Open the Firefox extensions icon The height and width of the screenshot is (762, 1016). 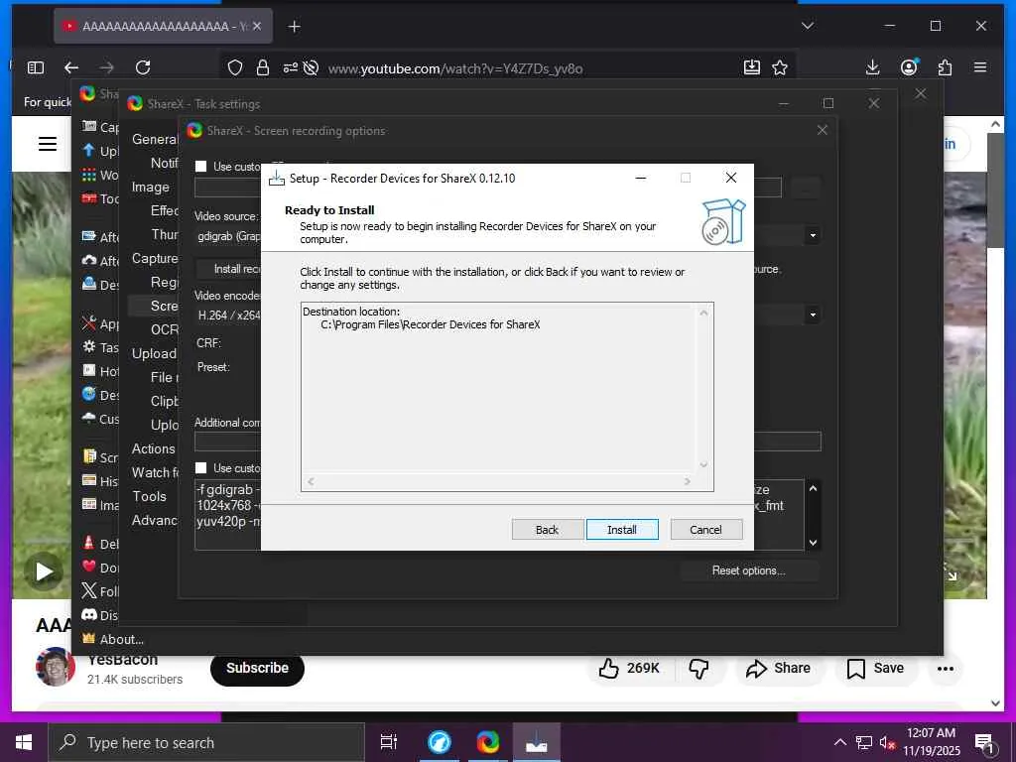coord(945,67)
